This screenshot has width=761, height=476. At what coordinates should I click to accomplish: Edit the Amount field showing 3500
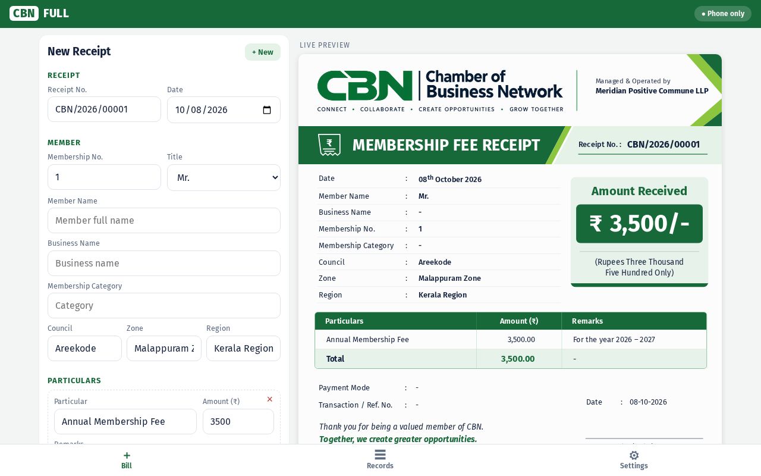[x=238, y=421]
